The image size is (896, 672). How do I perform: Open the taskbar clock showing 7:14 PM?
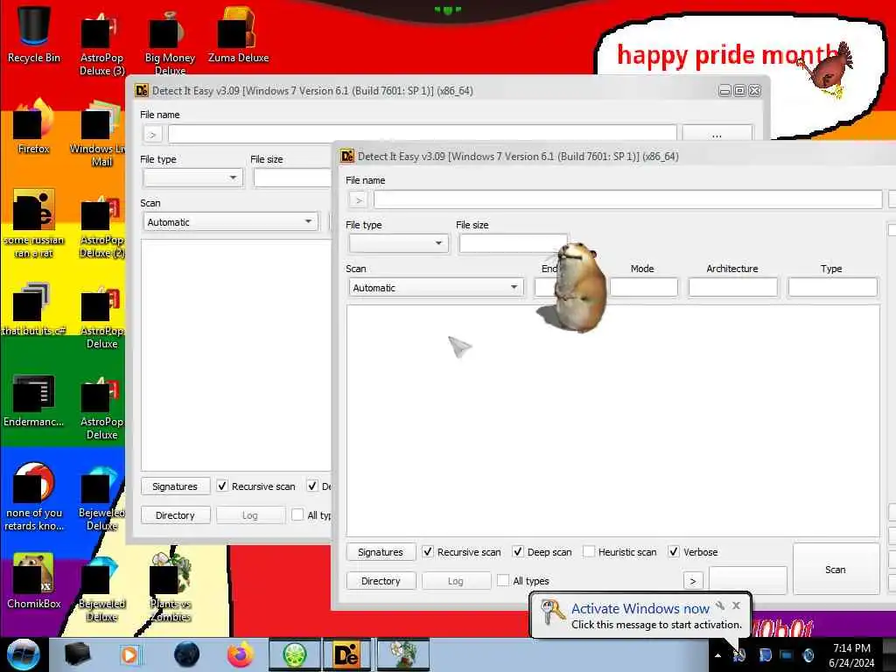coord(851,655)
